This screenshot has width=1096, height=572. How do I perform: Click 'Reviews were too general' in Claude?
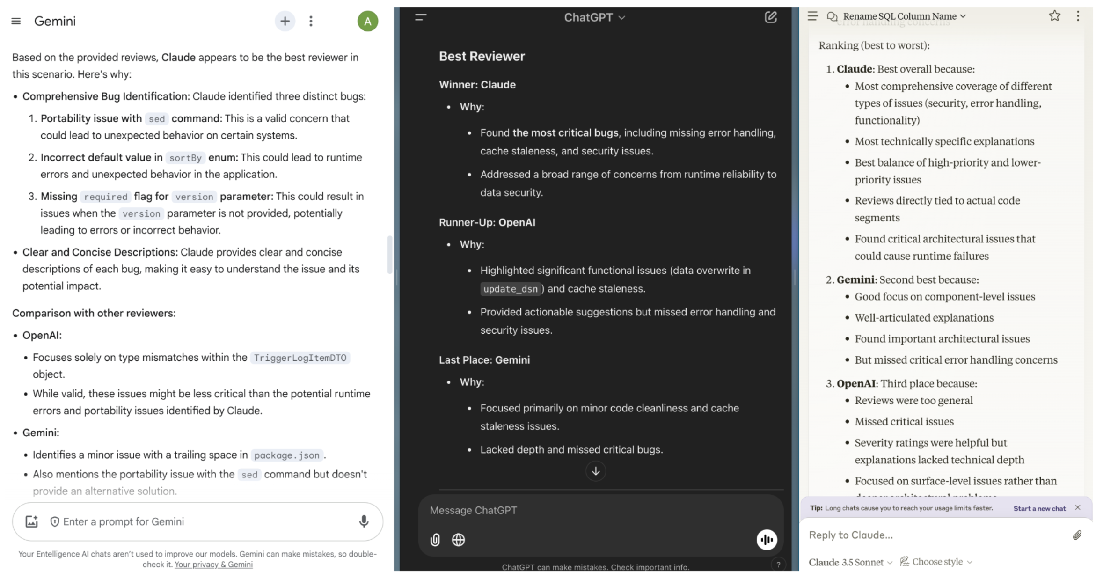913,400
